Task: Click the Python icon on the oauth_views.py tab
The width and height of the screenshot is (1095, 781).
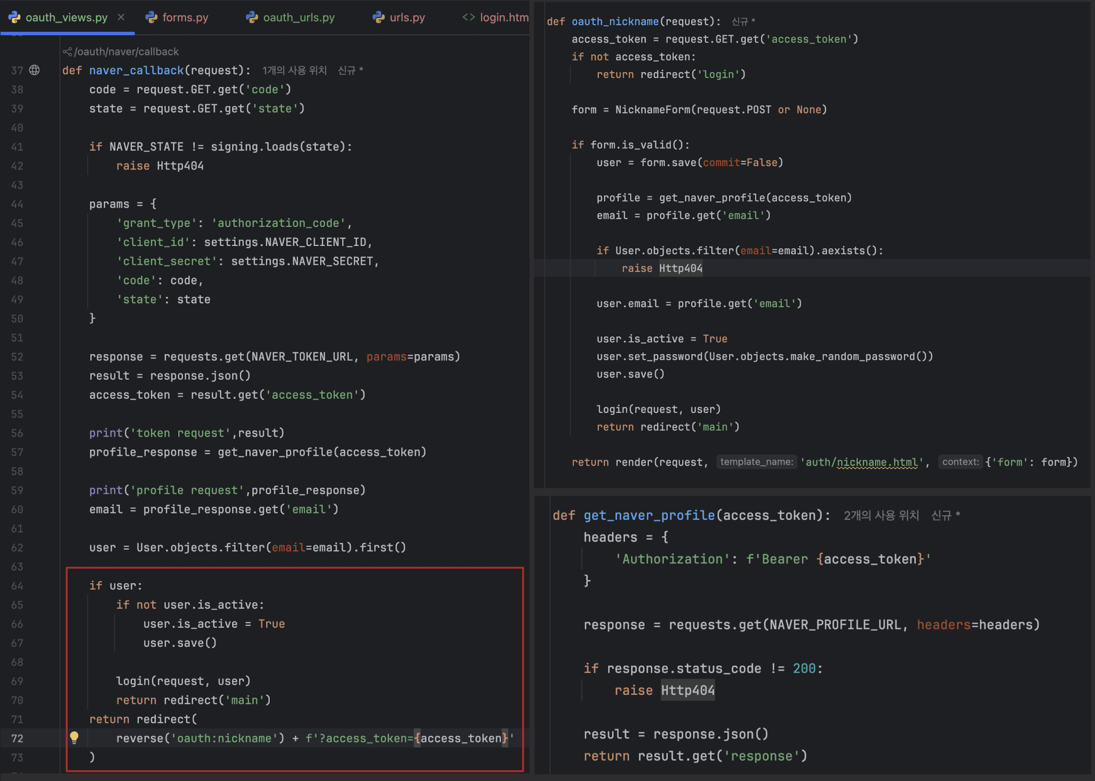Action: click(x=14, y=17)
